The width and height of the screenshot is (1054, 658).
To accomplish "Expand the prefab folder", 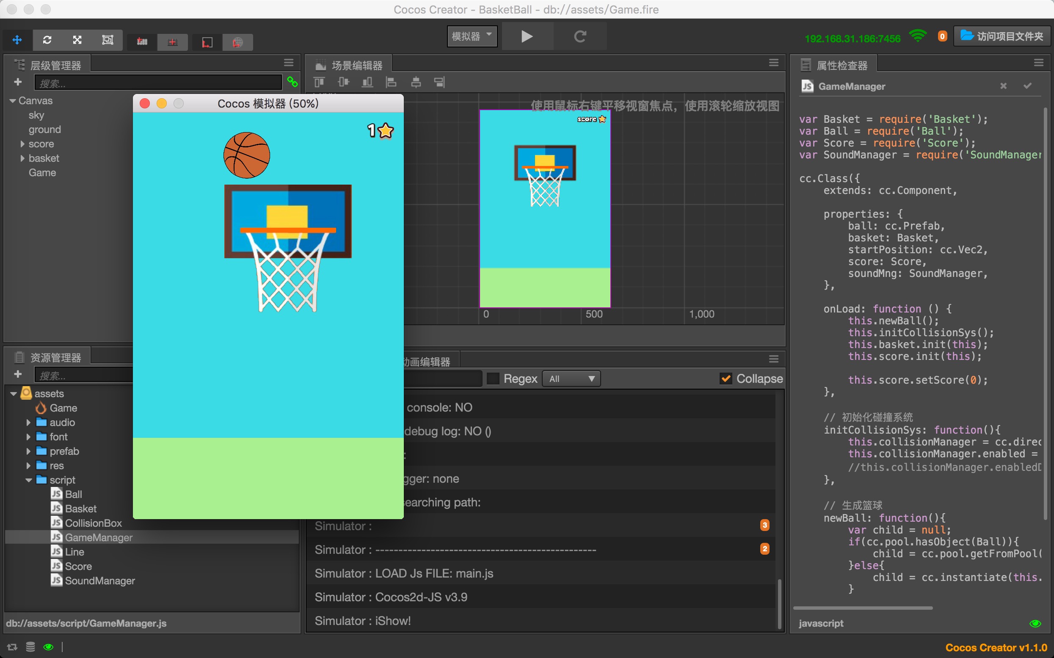I will pyautogui.click(x=28, y=451).
